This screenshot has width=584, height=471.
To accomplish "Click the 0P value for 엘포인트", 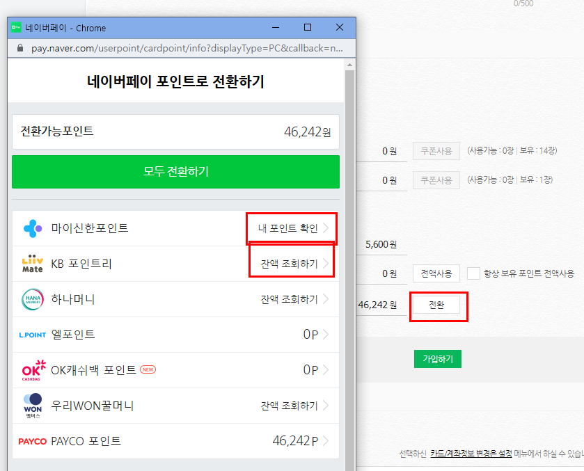I will pyautogui.click(x=310, y=335).
